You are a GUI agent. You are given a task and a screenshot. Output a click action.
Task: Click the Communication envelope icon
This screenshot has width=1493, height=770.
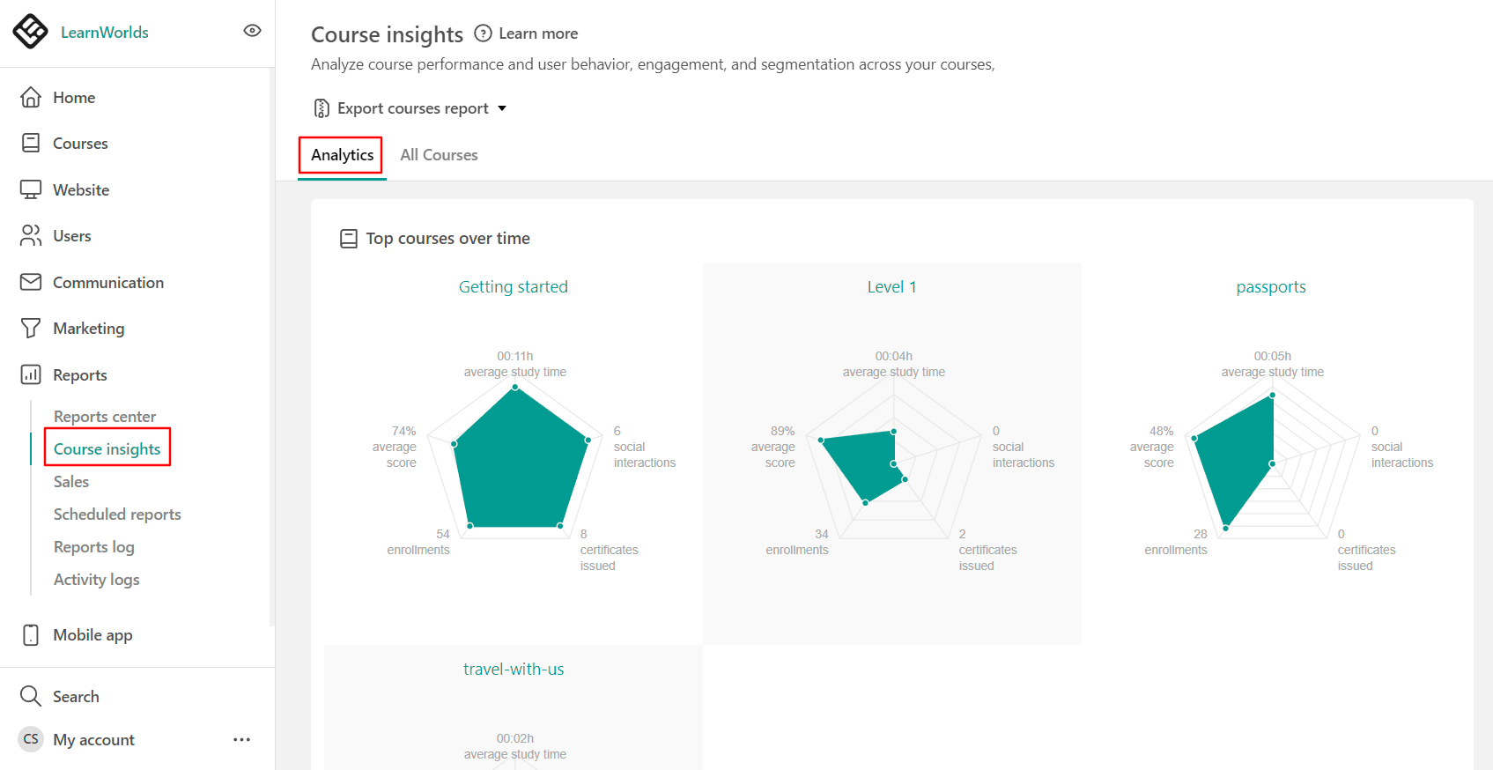point(31,282)
